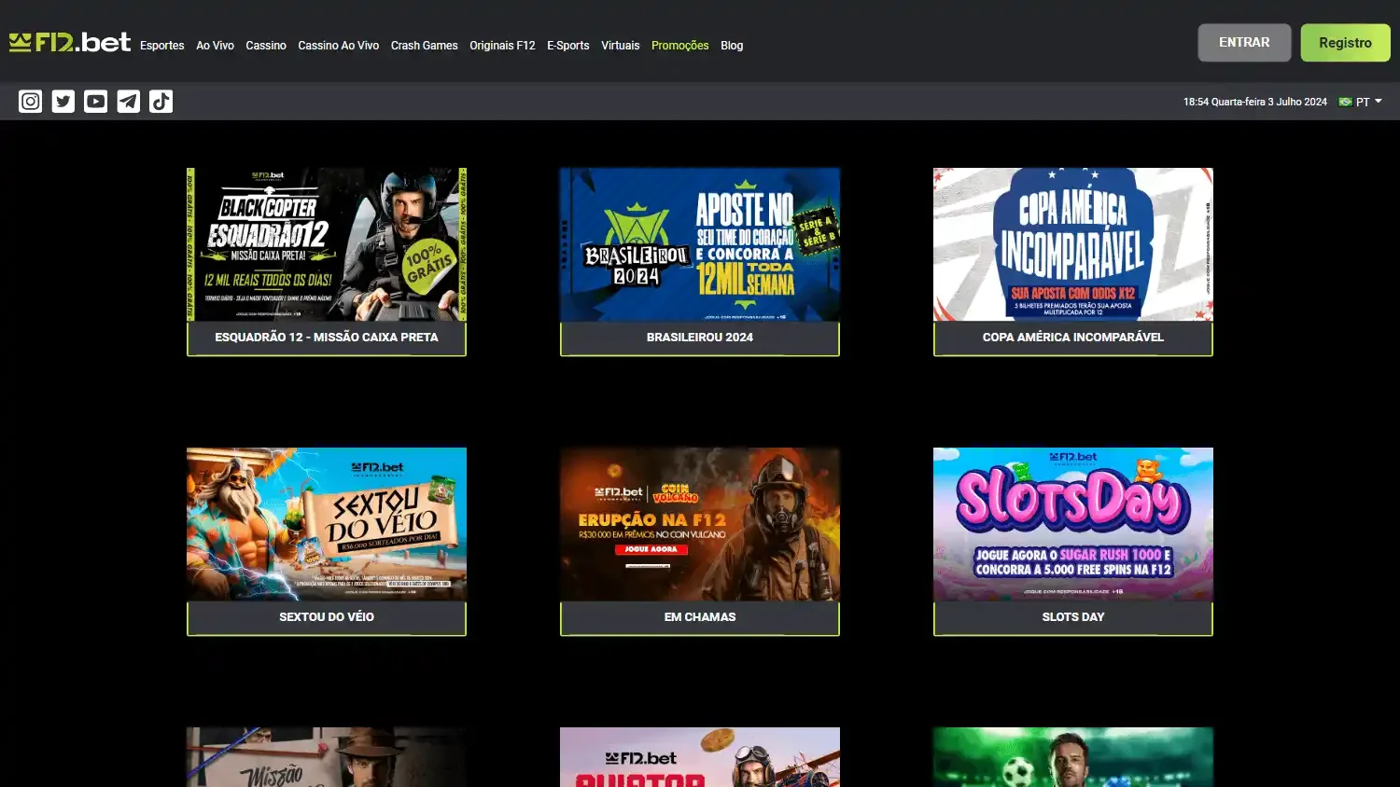This screenshot has width=1400, height=787.
Task: Click Jogue Agora button in volcano banner
Action: pos(651,549)
